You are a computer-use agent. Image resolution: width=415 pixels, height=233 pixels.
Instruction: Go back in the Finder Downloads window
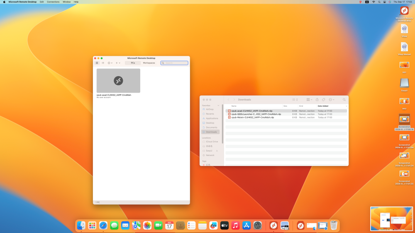click(228, 99)
